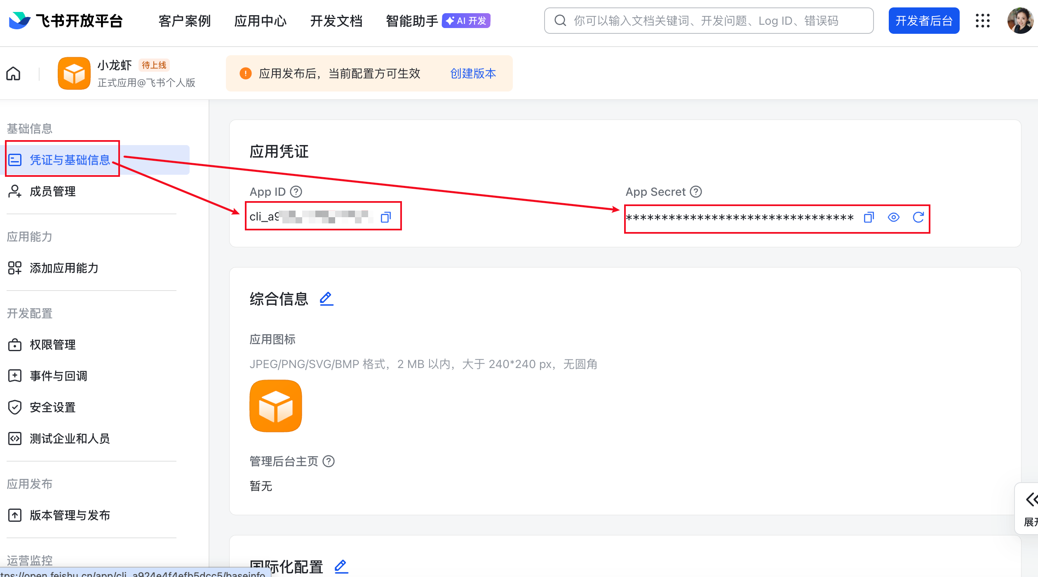Copy the App Secret value

[869, 217]
